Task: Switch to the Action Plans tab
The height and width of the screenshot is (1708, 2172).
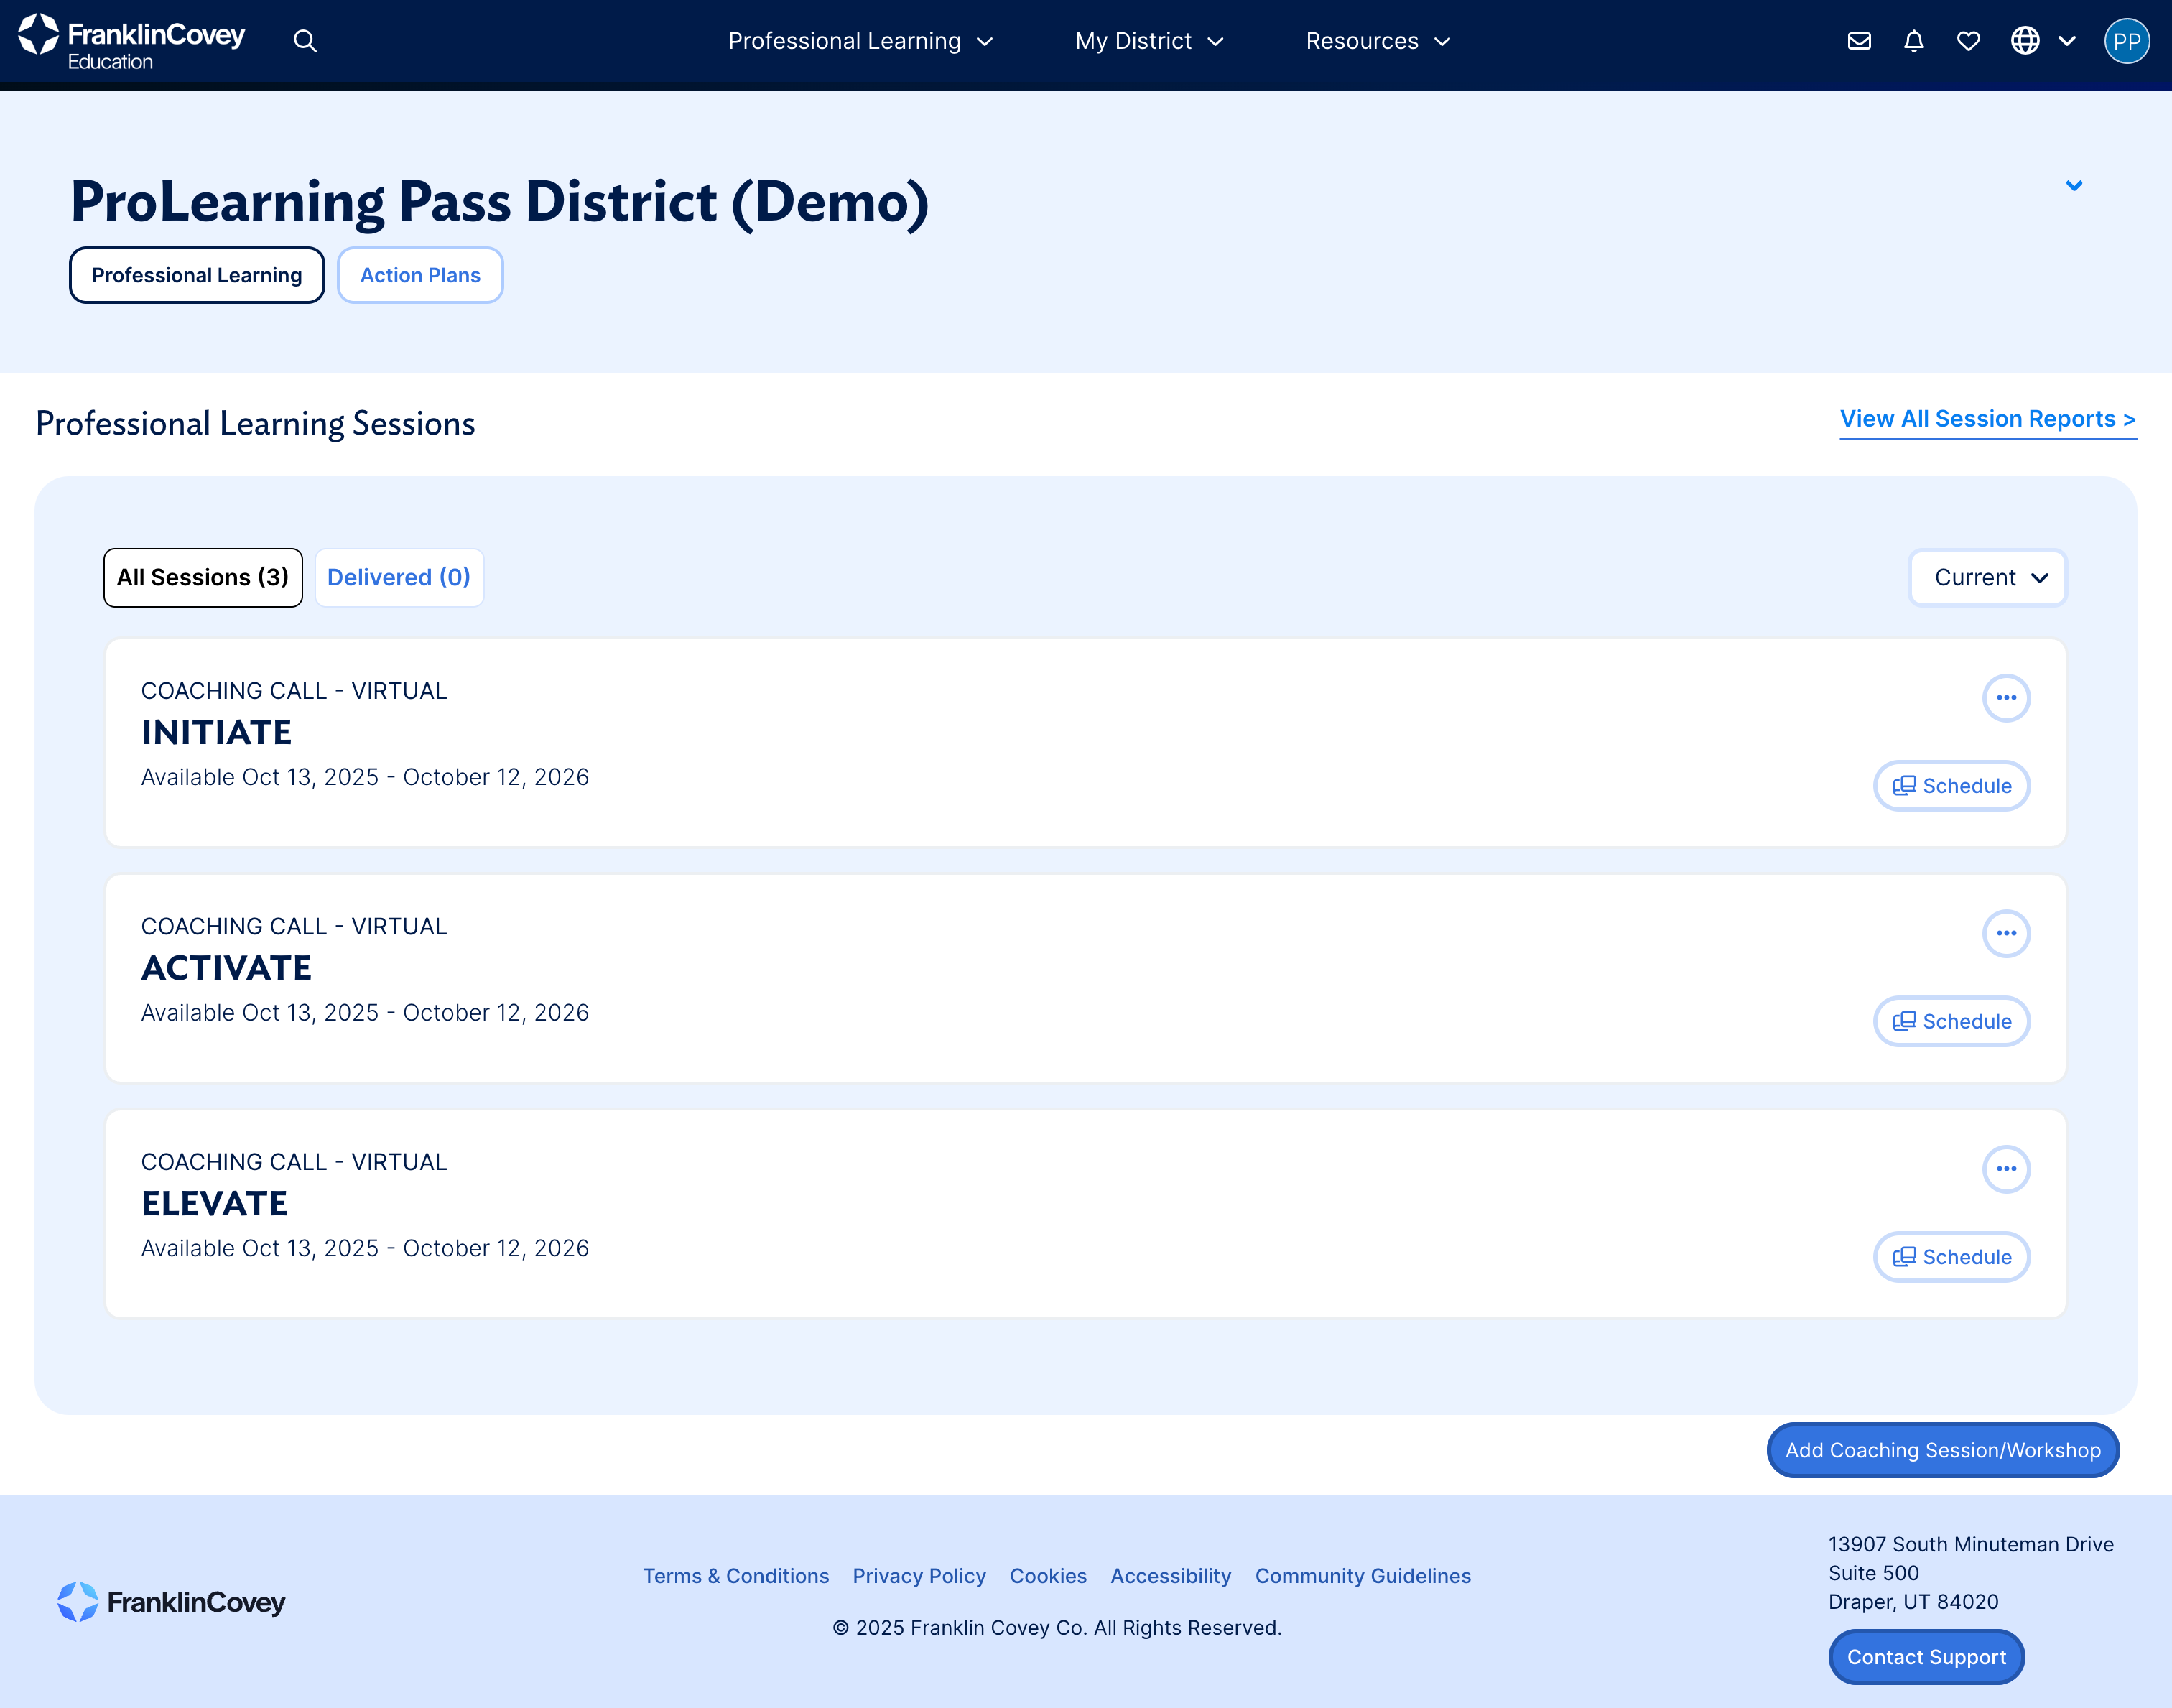Action: click(x=420, y=275)
